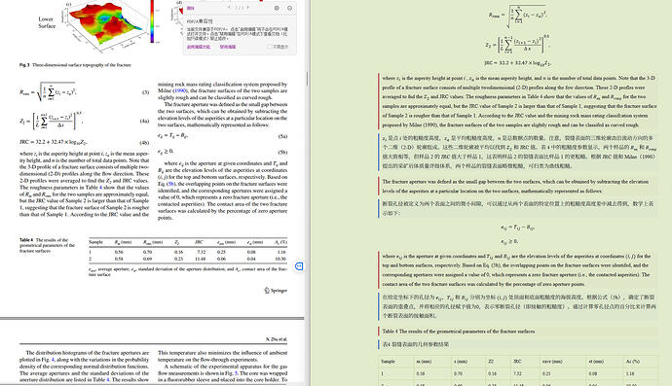Tick the 不再提示 checkbox in the popup
The image size is (672, 386).
pos(270,47)
